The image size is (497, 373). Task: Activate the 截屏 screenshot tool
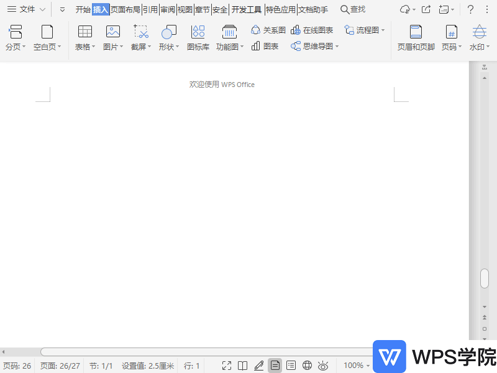140,36
